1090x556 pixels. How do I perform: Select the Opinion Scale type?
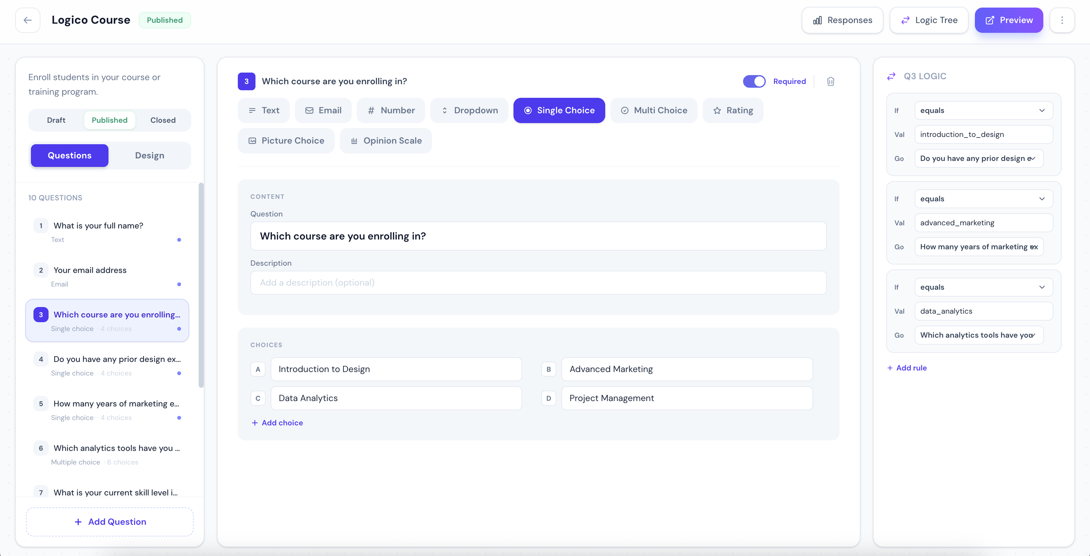coord(386,140)
